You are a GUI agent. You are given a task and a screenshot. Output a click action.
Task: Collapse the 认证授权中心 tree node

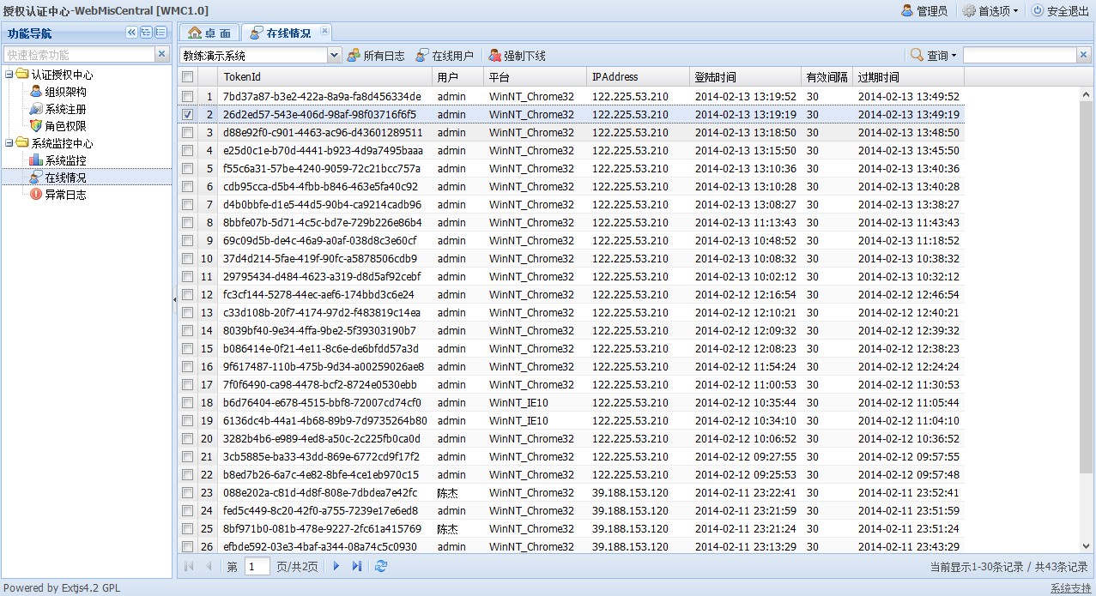coord(9,75)
